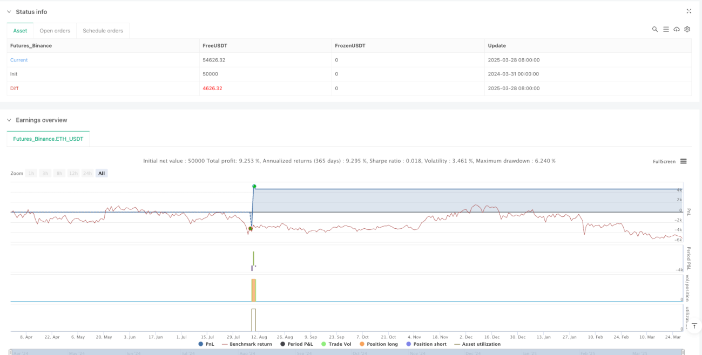This screenshot has height=355, width=702.
Task: Switch to the Schedule orders tab
Action: pyautogui.click(x=103, y=31)
